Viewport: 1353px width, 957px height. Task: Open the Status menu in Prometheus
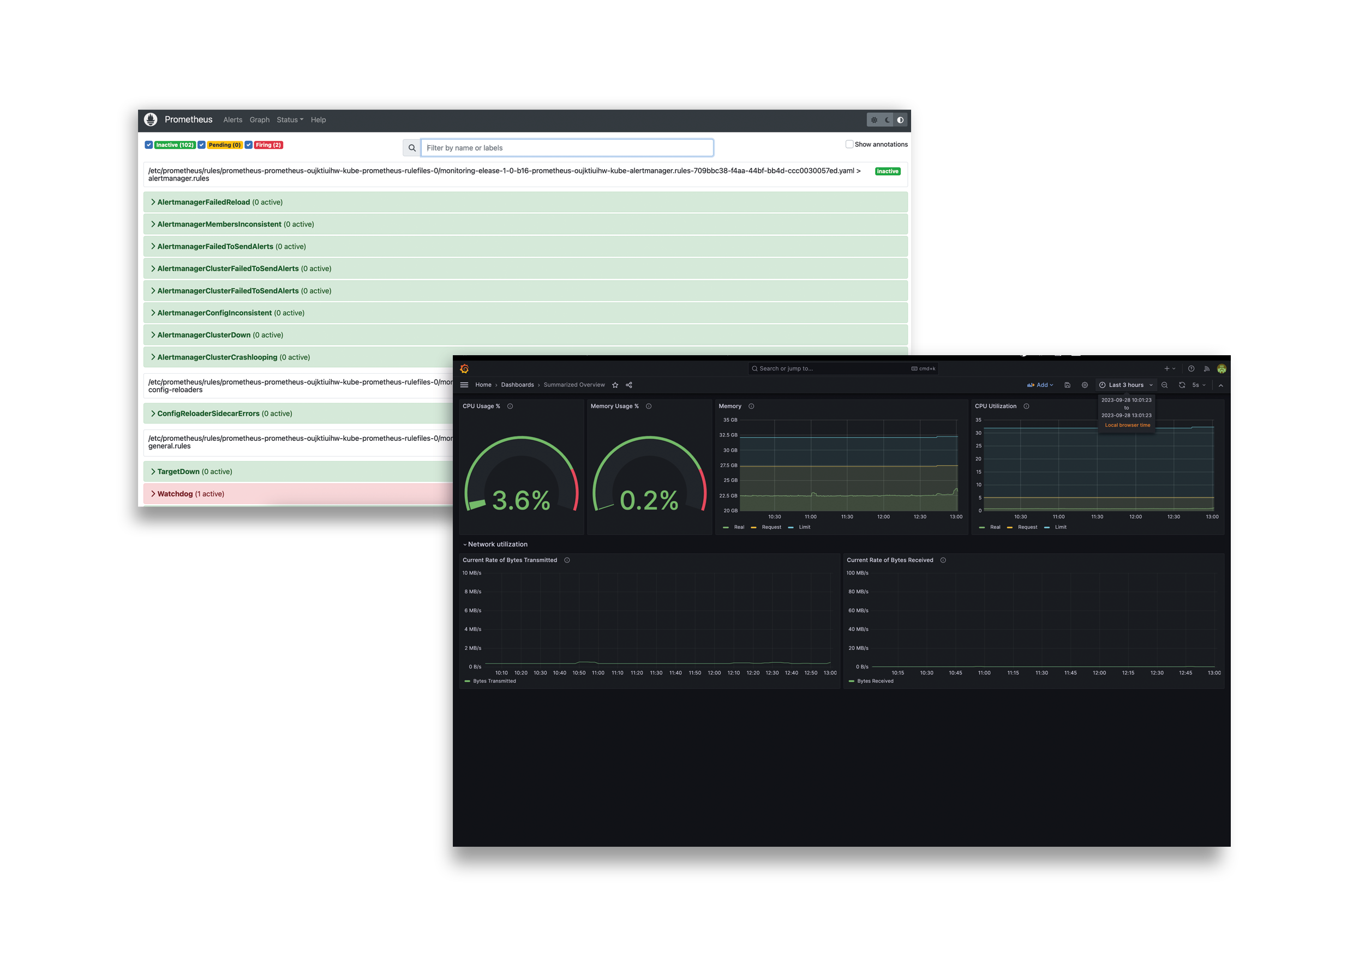click(x=289, y=119)
